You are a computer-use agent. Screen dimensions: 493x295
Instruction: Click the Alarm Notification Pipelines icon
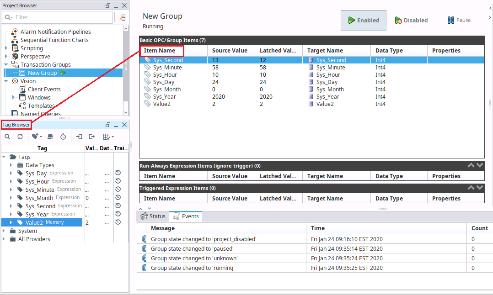coord(15,32)
